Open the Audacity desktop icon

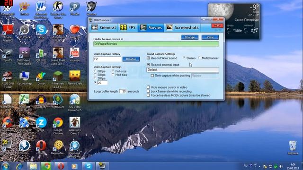41,102
